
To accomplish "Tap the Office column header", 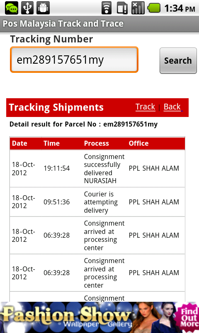I will pyautogui.click(x=138, y=143).
